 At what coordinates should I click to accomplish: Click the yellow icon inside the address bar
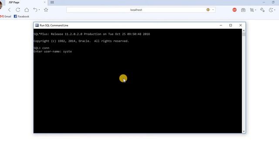208,10
